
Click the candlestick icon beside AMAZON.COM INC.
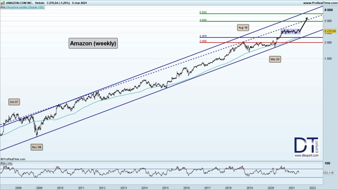pos(3,3)
